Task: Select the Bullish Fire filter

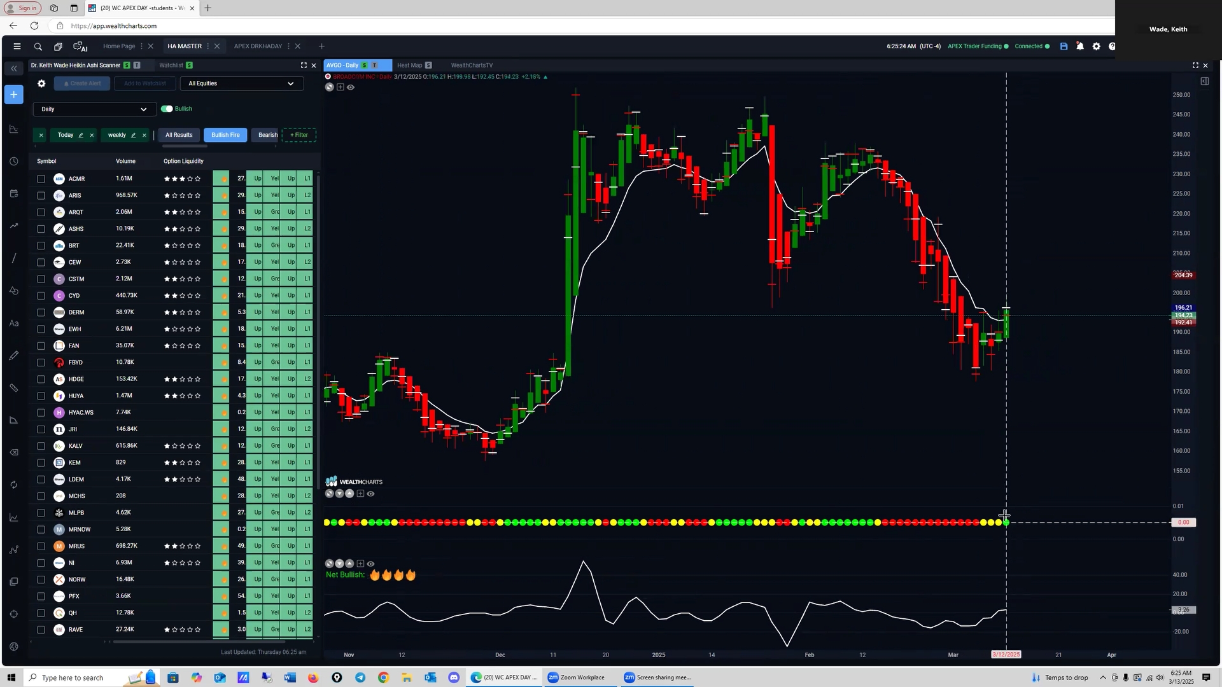Action: point(225,135)
